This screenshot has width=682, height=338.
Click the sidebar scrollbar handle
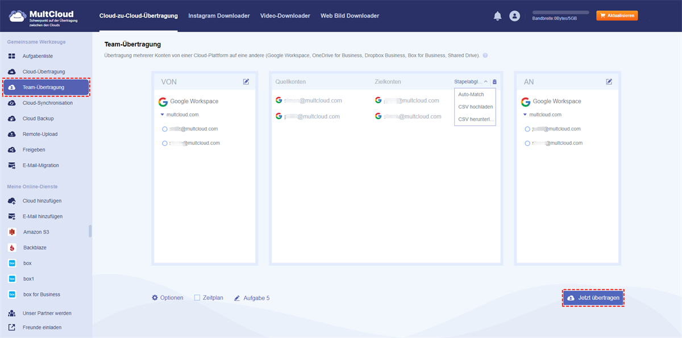90,231
